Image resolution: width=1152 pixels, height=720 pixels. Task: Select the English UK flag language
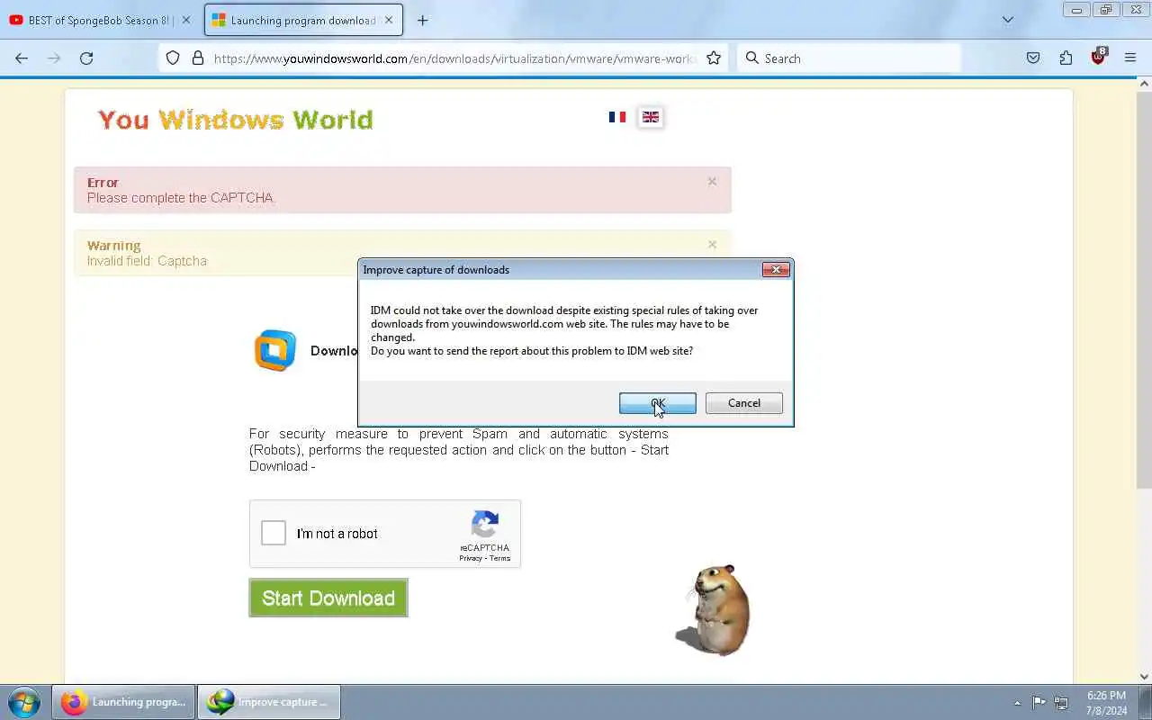click(x=651, y=117)
